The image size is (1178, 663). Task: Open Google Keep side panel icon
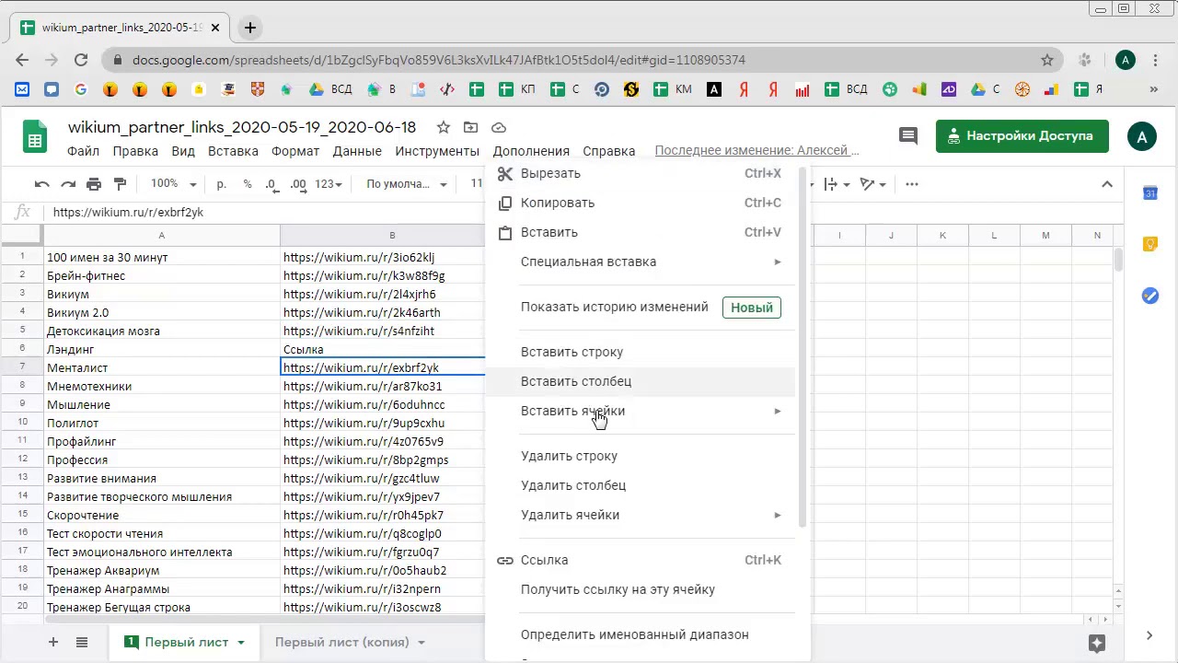click(1150, 244)
